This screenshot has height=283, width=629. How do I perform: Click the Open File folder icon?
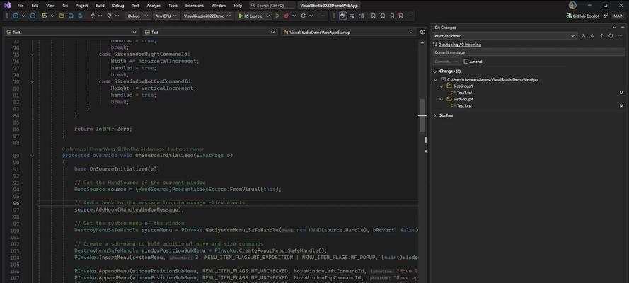click(62, 16)
